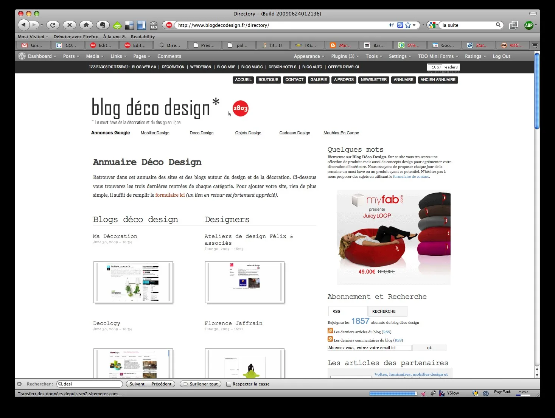Click the Delicious checkered squares icon
The height and width of the screenshot is (418, 555).
coord(129,25)
